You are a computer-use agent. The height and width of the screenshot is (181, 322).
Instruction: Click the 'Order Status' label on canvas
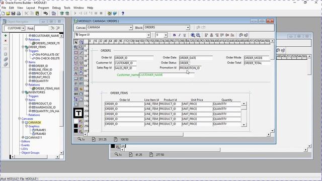169,62
